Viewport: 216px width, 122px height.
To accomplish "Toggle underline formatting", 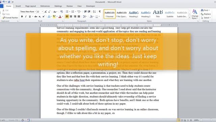I will 30,17.
